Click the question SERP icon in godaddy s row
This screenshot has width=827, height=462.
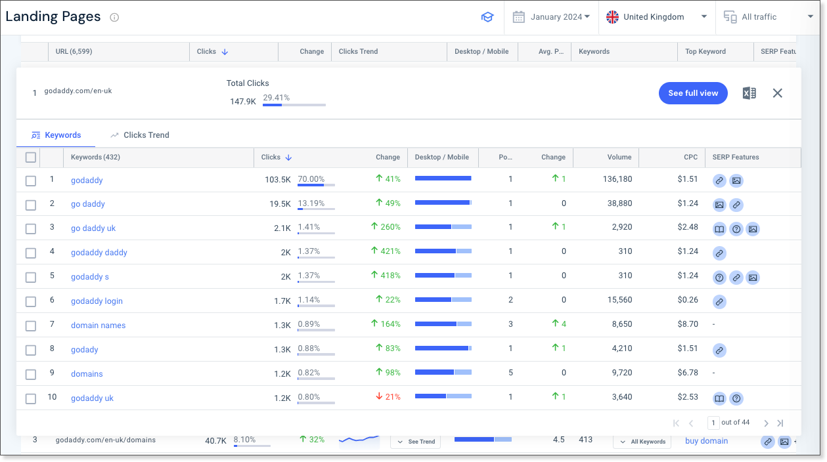tap(720, 278)
